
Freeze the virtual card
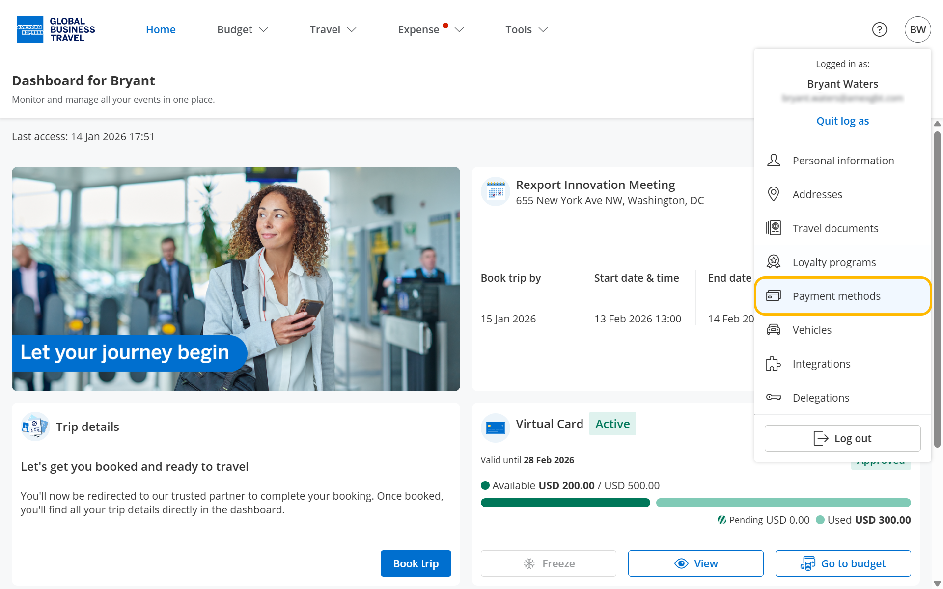[548, 563]
